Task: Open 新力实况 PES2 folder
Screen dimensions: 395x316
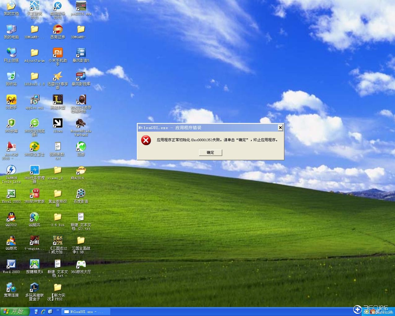Action: click(58, 292)
